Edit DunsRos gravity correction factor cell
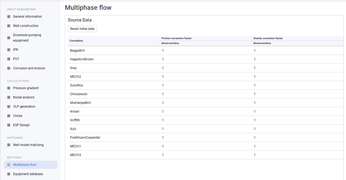The image size is (346, 180). point(298,85)
